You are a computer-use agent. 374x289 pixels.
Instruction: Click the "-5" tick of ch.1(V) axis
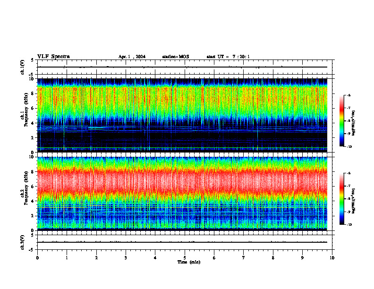32,74
